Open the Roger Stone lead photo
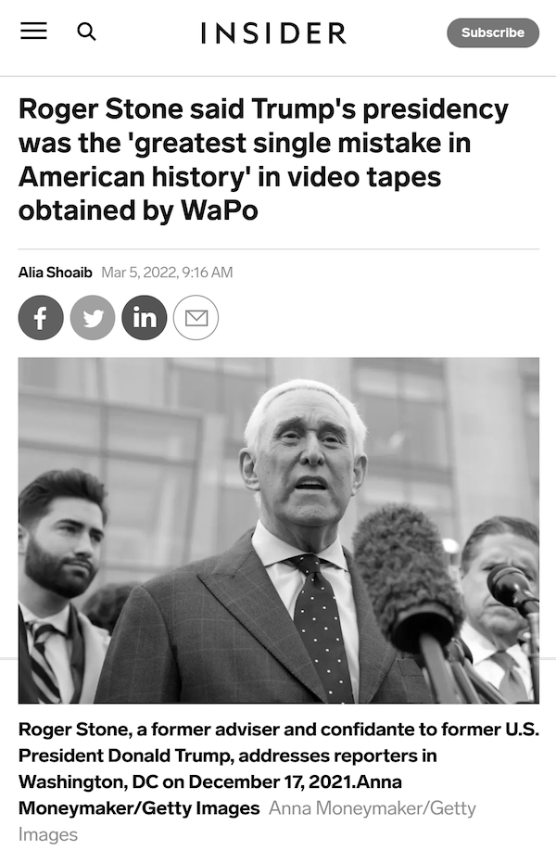 [279, 530]
